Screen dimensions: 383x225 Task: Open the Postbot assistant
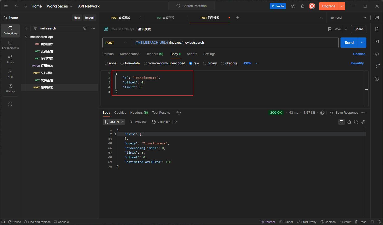[x=268, y=222]
